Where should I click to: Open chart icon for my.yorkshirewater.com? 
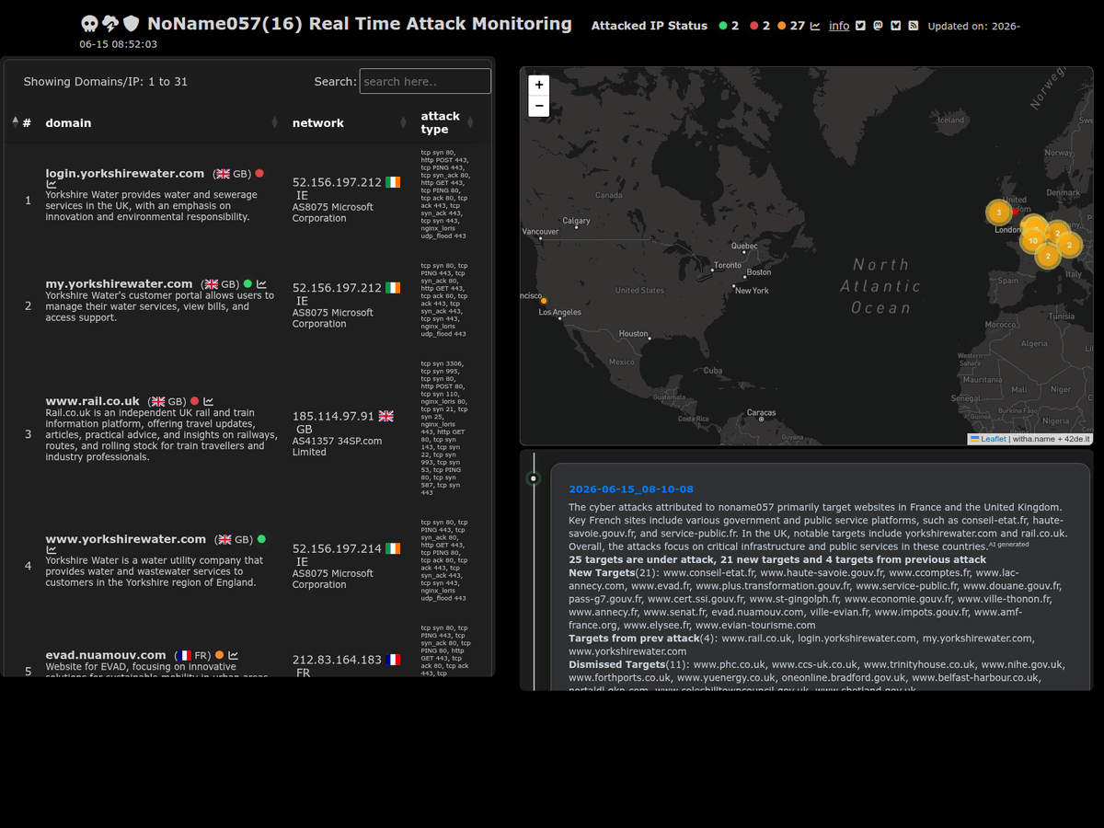(x=262, y=284)
